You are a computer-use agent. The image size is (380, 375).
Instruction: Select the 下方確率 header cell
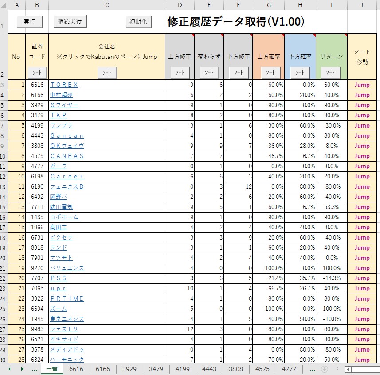point(300,57)
